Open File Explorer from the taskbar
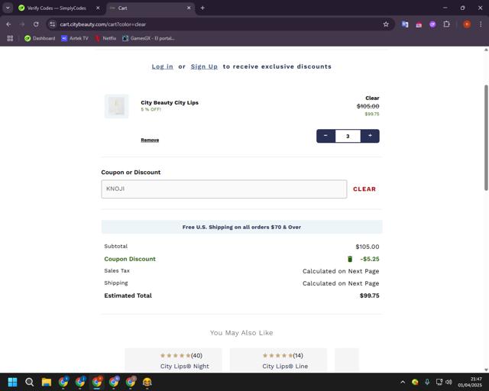489x391 pixels. click(47, 382)
